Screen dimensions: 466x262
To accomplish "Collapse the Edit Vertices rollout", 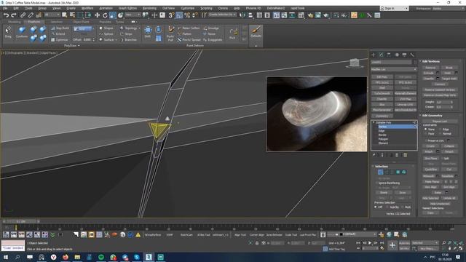I will [x=430, y=61].
